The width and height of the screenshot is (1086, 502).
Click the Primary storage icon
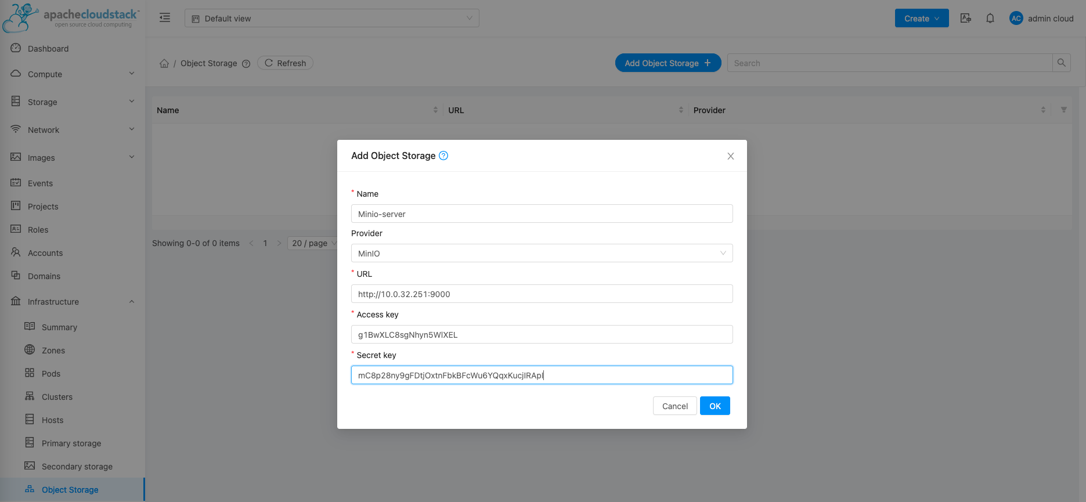[30, 443]
